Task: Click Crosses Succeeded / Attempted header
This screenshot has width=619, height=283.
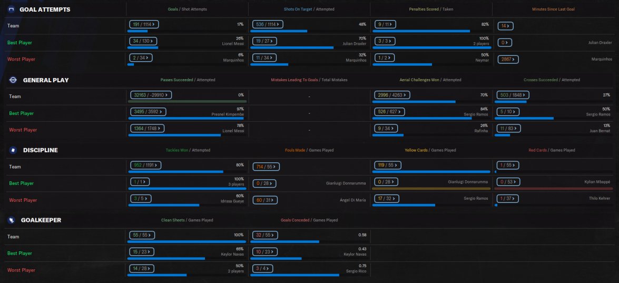Action: (x=552, y=80)
